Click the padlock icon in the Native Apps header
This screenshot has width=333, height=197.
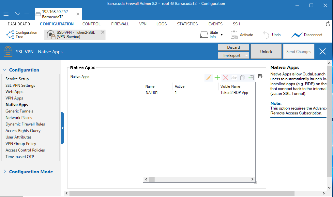point(8,51)
